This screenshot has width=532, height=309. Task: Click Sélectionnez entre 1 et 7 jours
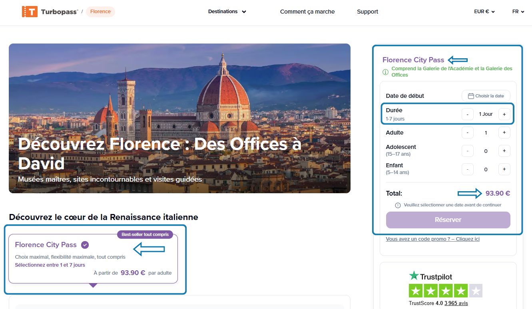tap(50, 265)
